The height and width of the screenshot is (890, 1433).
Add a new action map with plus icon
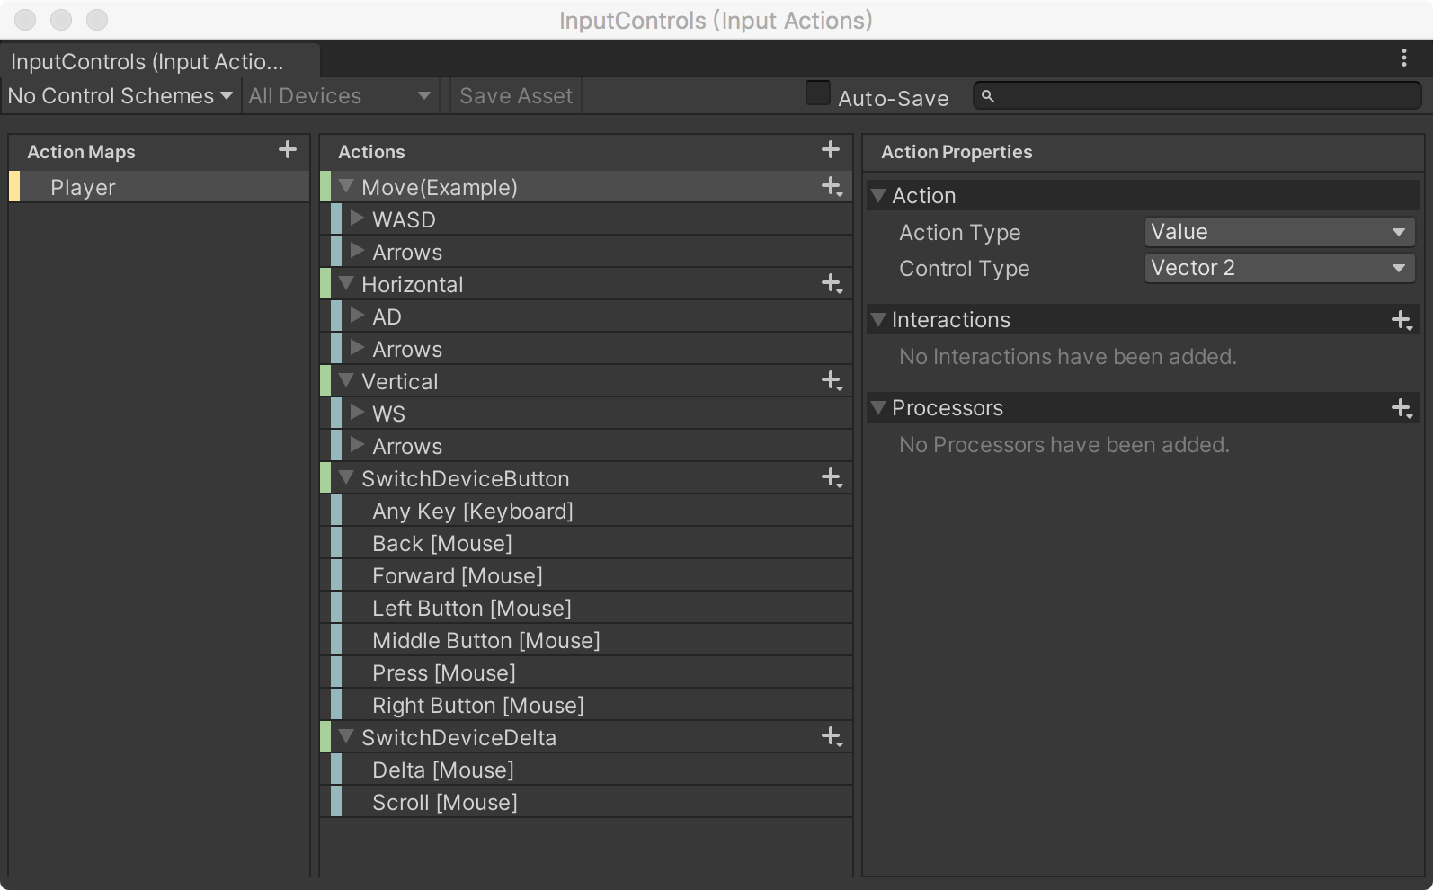point(287,150)
